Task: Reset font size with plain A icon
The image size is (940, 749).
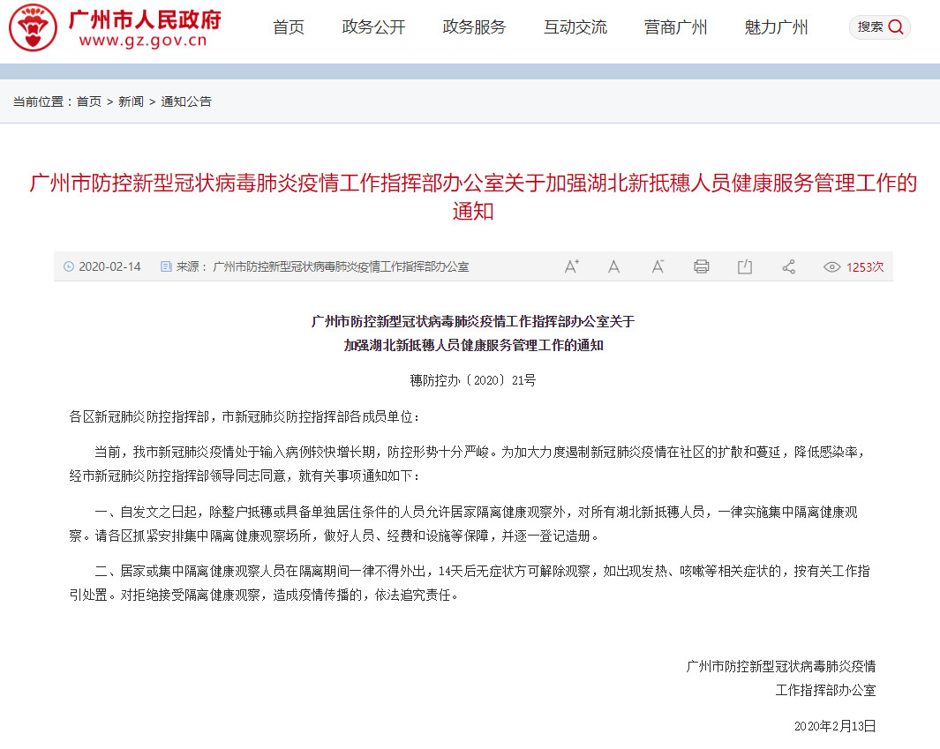Action: coord(614,266)
